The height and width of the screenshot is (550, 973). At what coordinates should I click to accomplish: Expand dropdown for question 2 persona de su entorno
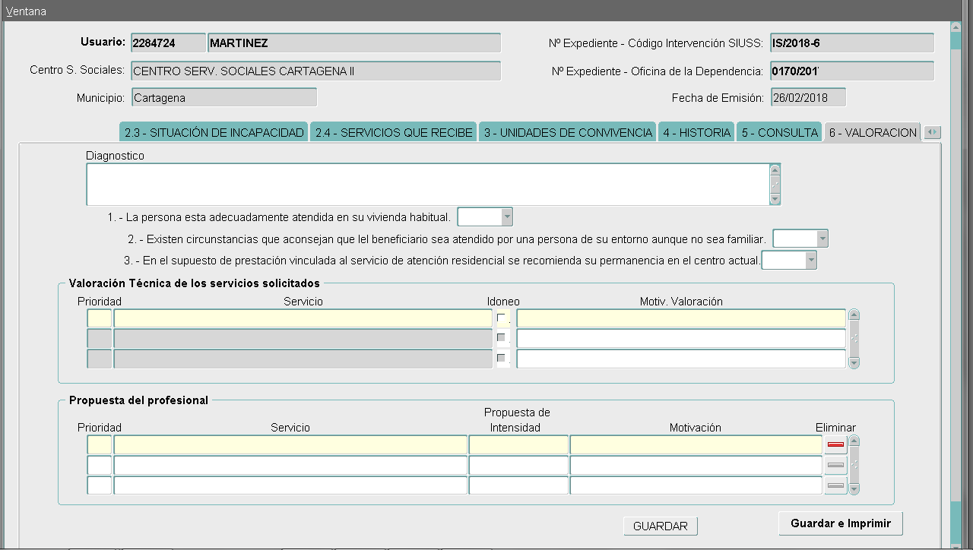[822, 239]
